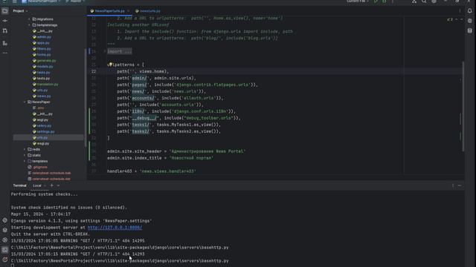Screen dimensions: 476x267
Task: Open the Project view dropdown
Action: pos(20,11)
